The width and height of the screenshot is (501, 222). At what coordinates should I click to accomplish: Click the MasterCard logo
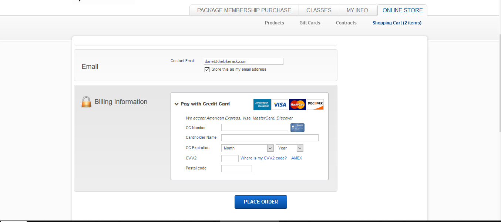click(x=297, y=105)
